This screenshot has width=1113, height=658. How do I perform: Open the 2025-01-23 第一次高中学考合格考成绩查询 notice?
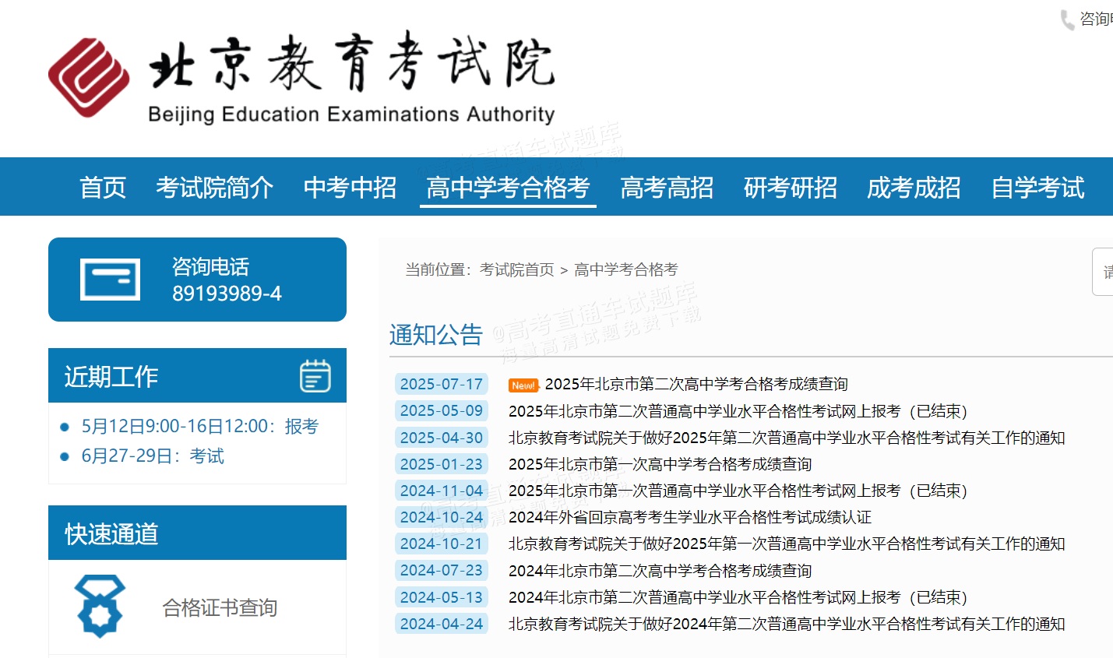pos(660,464)
